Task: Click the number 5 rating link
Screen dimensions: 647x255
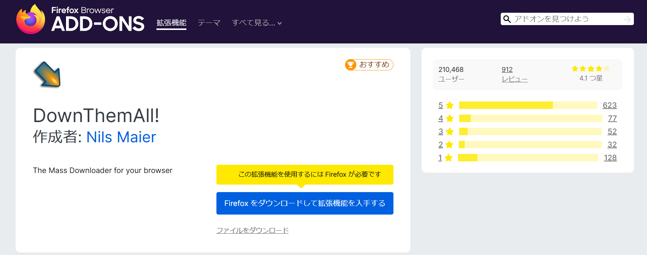Action: click(441, 105)
